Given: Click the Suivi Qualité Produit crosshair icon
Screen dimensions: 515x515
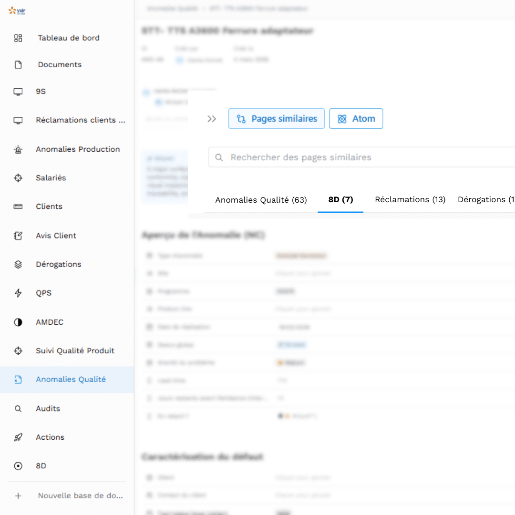Looking at the screenshot, I should pos(18,351).
